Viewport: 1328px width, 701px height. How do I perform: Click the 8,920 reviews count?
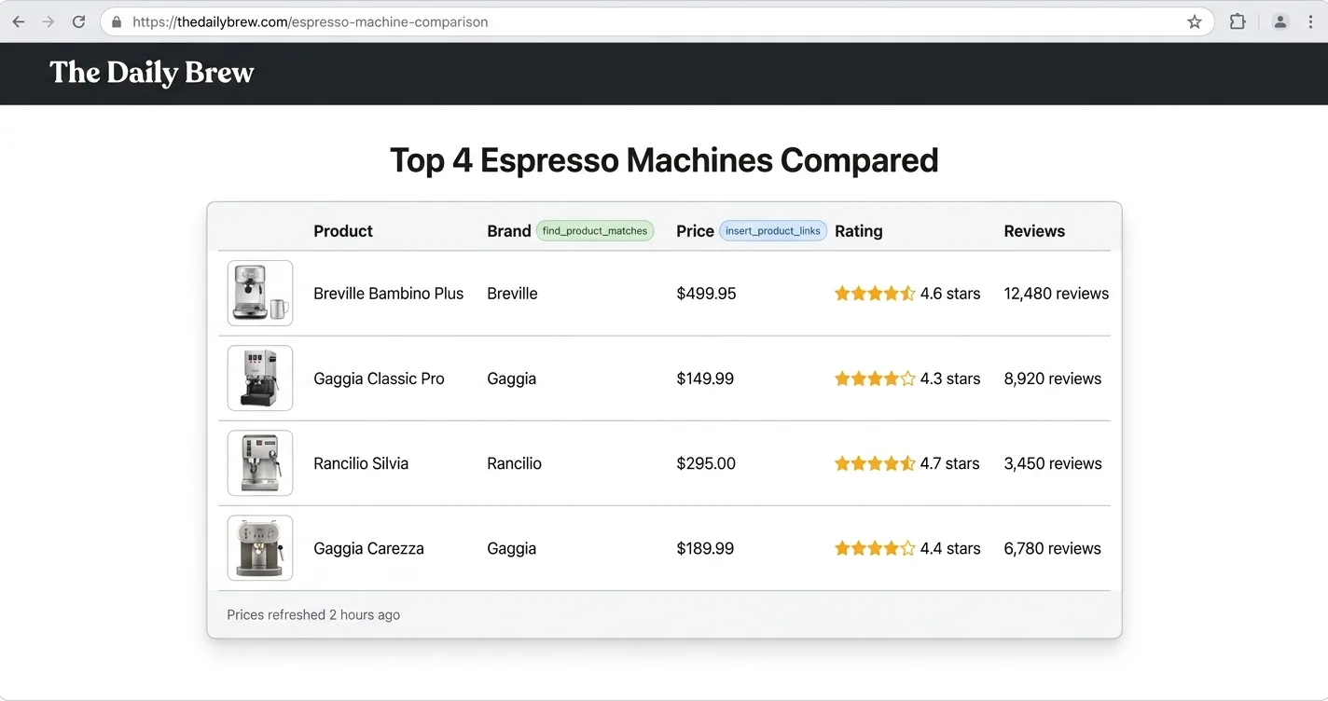(1053, 378)
